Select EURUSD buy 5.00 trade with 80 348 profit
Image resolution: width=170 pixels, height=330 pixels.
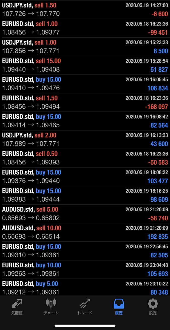tap(85, 288)
